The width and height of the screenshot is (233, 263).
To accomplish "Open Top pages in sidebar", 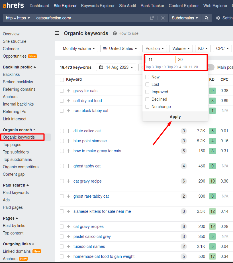I will click(x=12, y=145).
